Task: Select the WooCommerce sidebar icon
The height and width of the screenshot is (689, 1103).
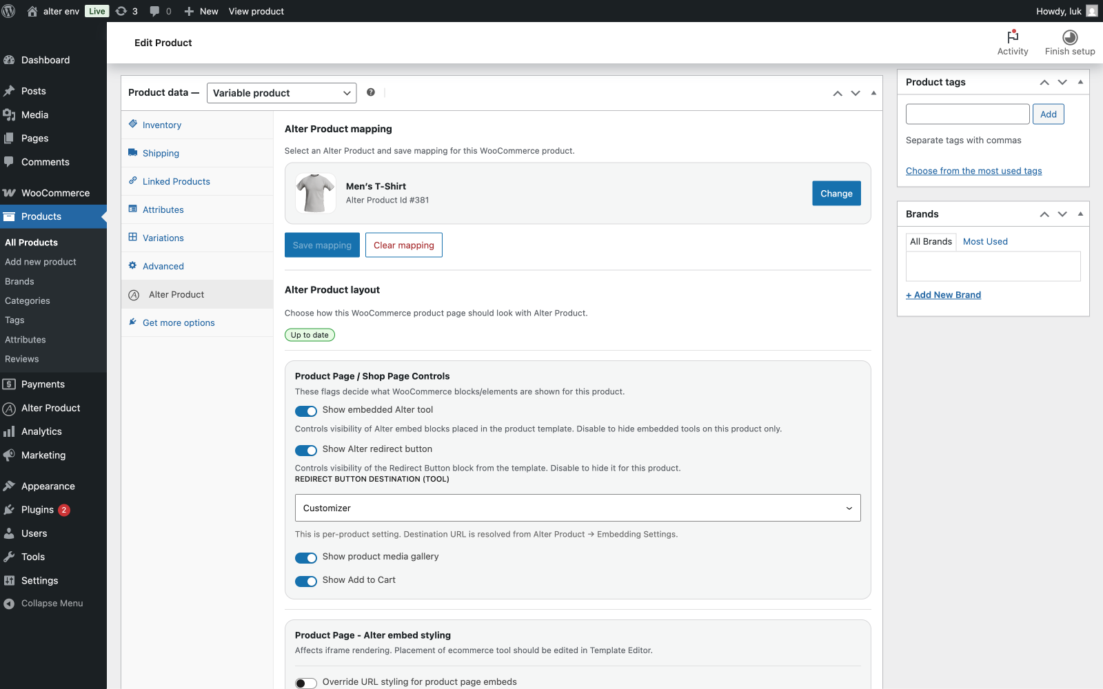Action: click(x=10, y=193)
